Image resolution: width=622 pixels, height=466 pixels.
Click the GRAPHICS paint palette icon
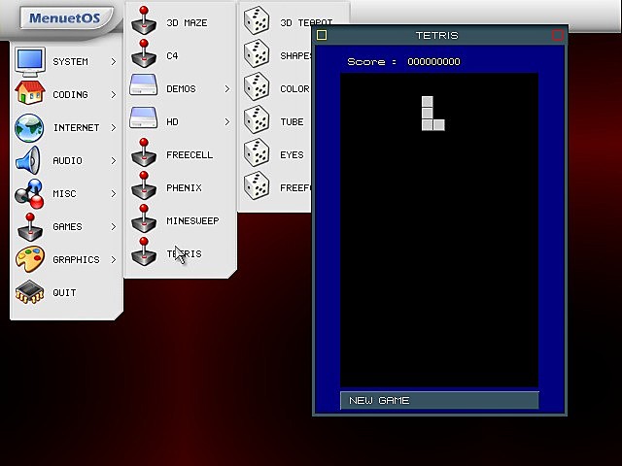pos(30,259)
